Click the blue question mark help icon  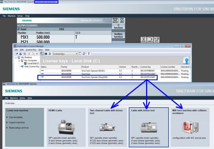(89, 54)
